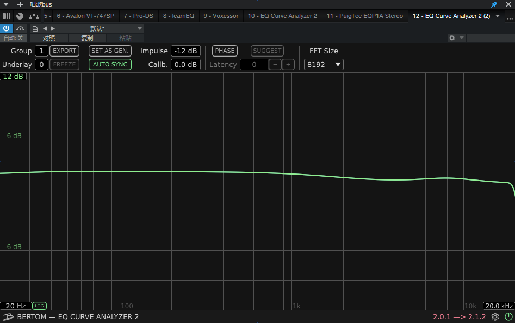This screenshot has width=515, height=323.
Task: Open the three-dots overflow menu
Action: point(510,18)
